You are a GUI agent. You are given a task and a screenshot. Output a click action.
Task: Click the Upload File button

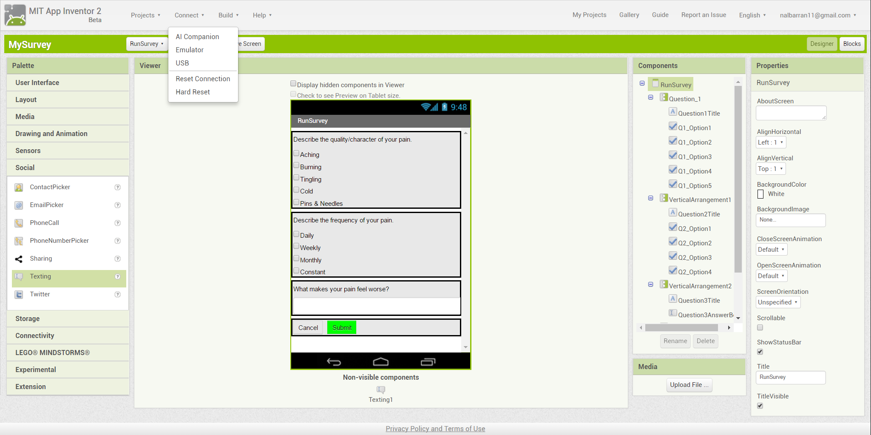[689, 385]
